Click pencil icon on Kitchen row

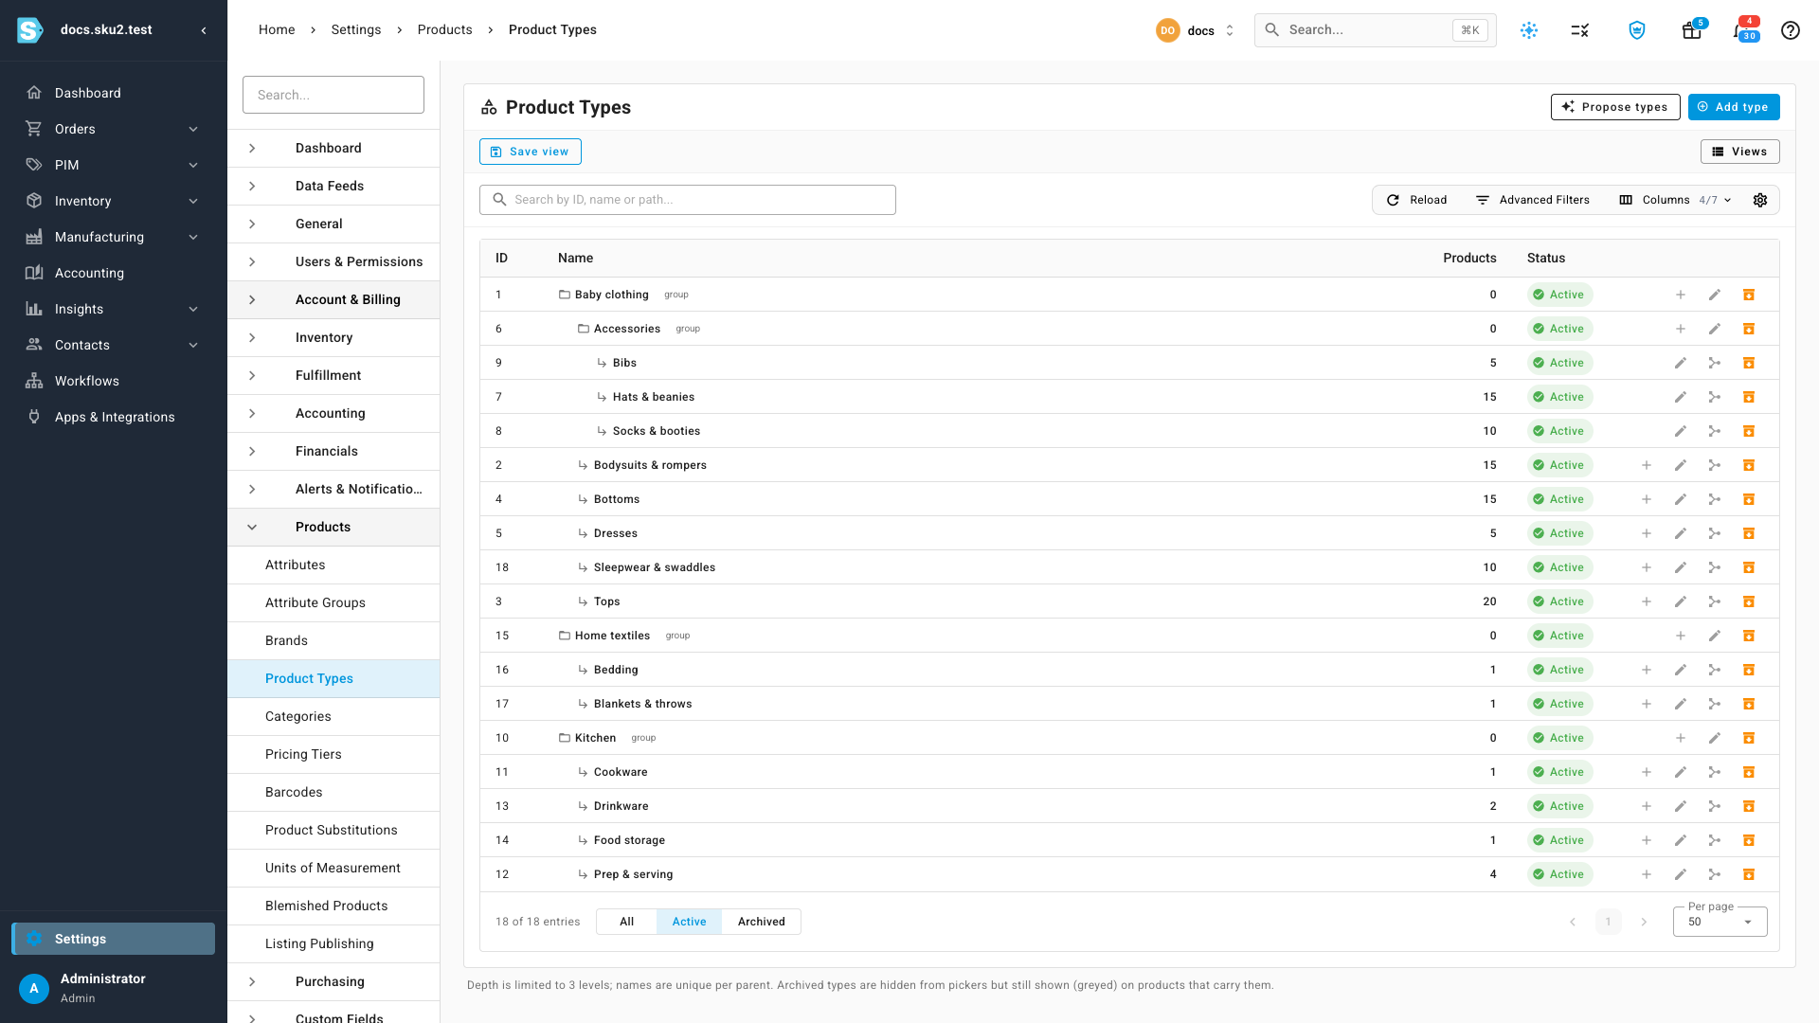point(1715,738)
